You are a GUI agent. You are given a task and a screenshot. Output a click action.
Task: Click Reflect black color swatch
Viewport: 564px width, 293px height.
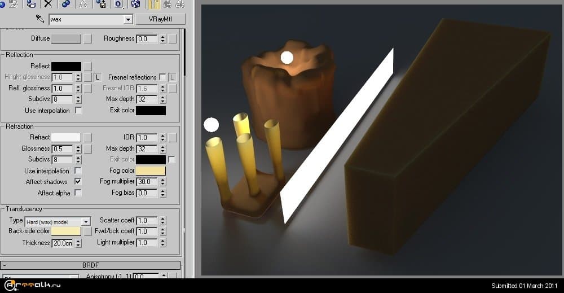coord(66,66)
